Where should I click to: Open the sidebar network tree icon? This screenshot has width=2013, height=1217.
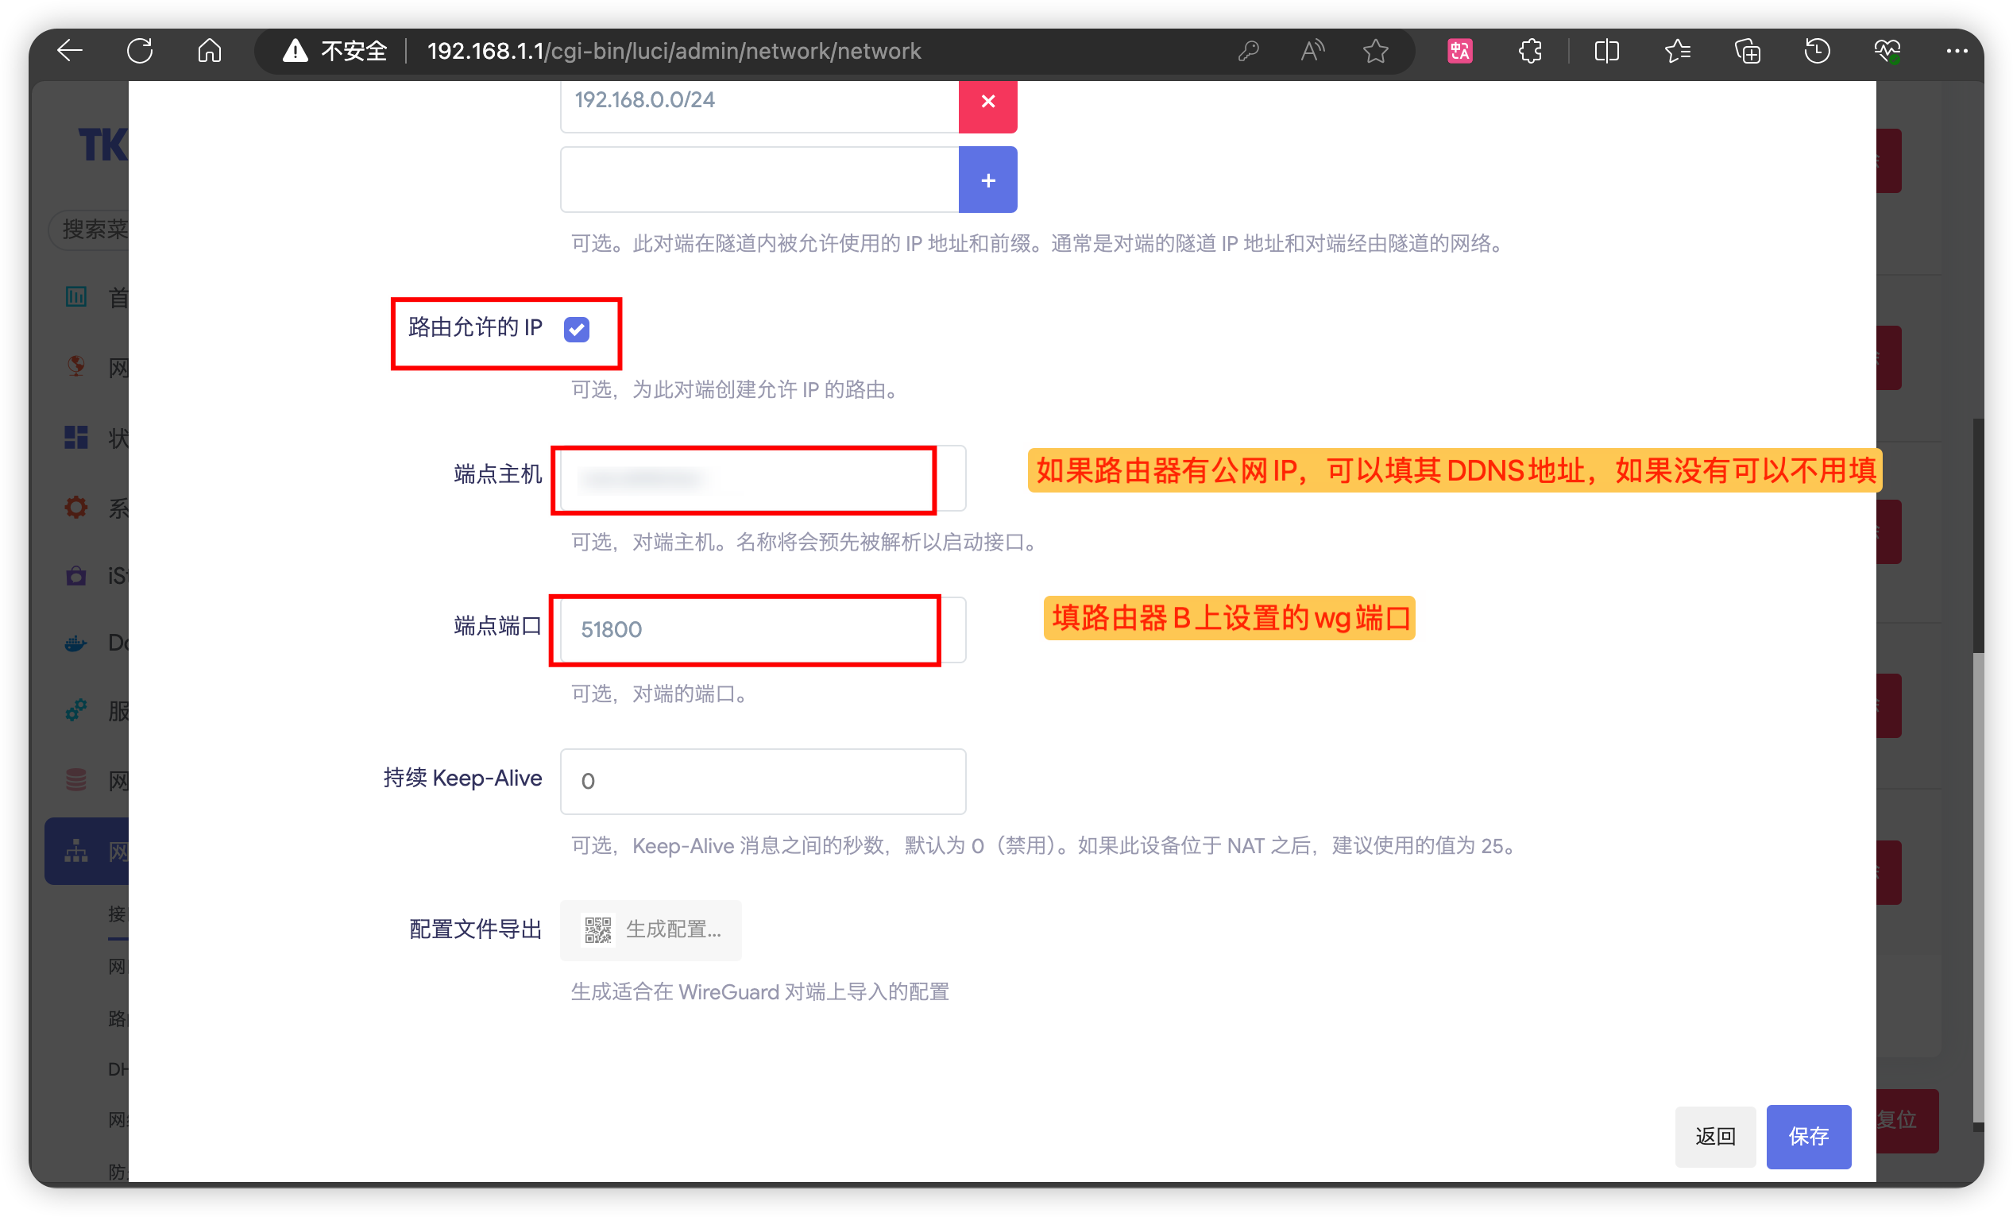(x=76, y=852)
